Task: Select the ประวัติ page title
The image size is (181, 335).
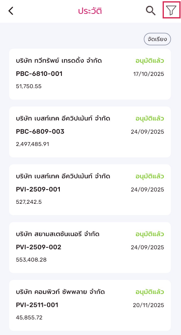Action: point(90,11)
